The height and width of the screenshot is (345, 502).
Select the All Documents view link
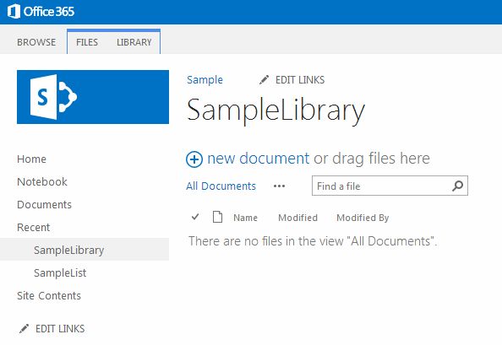(x=221, y=186)
